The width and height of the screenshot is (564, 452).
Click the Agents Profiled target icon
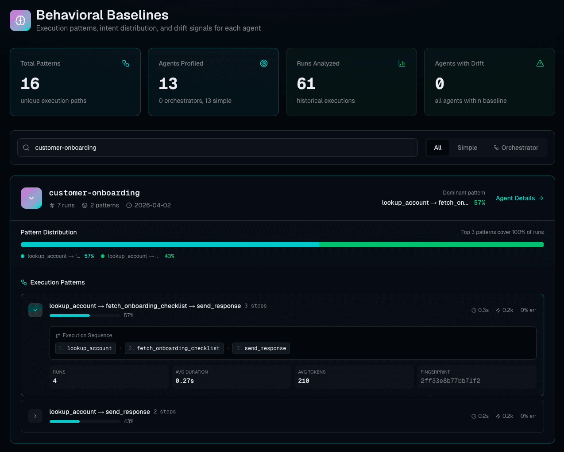click(x=264, y=63)
